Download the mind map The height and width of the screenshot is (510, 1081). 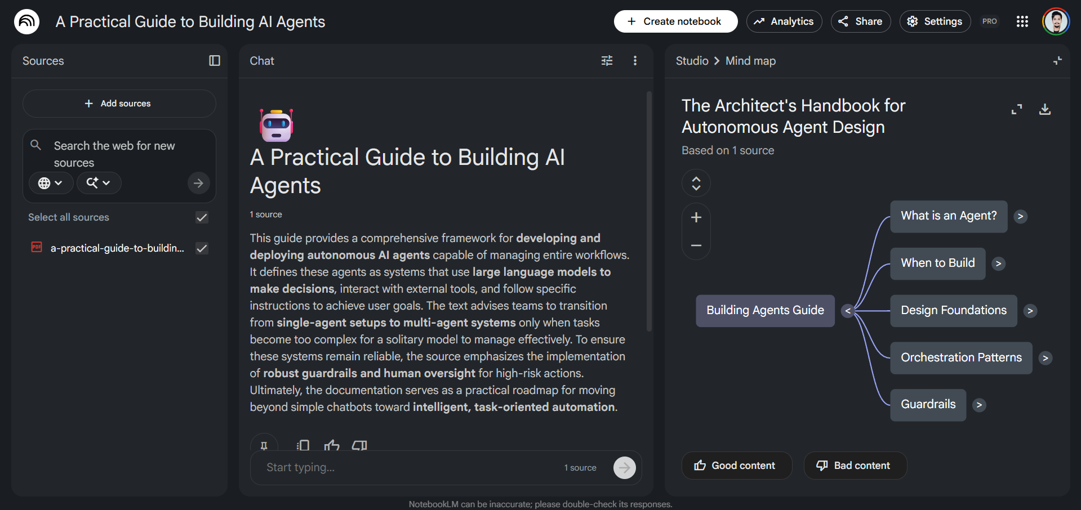pyautogui.click(x=1044, y=109)
